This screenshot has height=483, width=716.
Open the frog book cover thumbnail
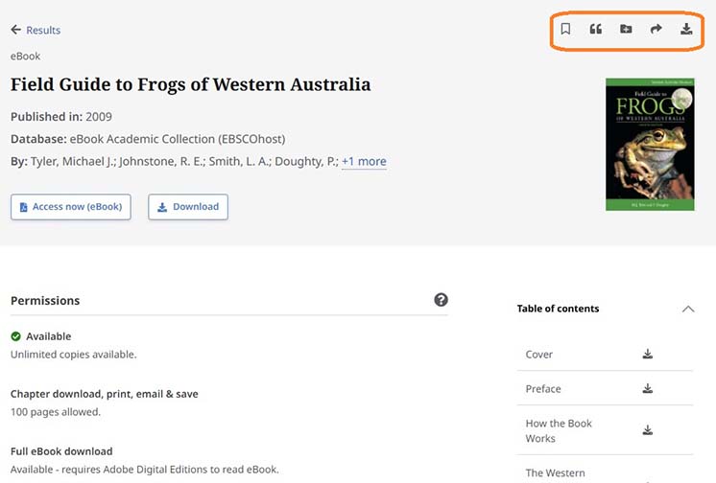(650, 145)
